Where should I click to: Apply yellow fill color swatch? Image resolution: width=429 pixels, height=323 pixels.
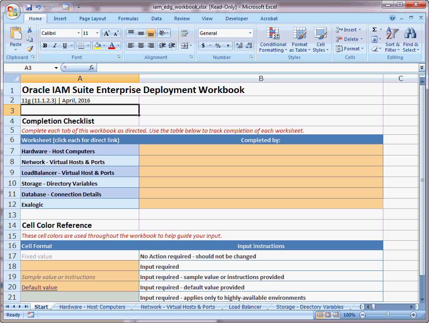98,46
